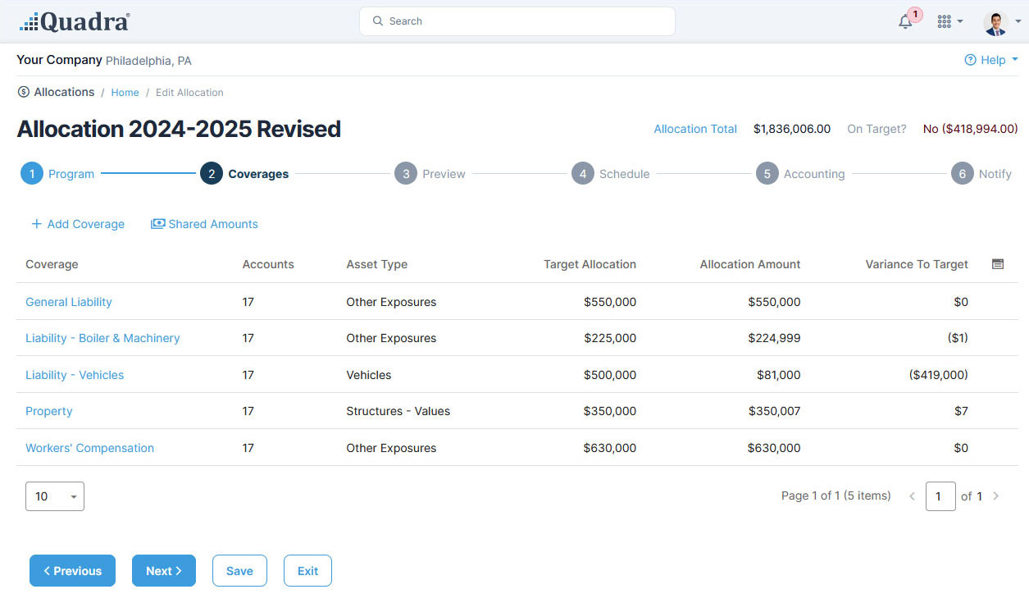This screenshot has height=603, width=1029.
Task: Click the Shared Amounts money icon
Action: [158, 224]
